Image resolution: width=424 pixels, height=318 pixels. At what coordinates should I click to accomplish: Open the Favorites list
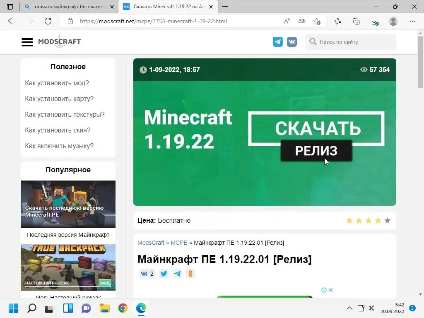(x=338, y=21)
